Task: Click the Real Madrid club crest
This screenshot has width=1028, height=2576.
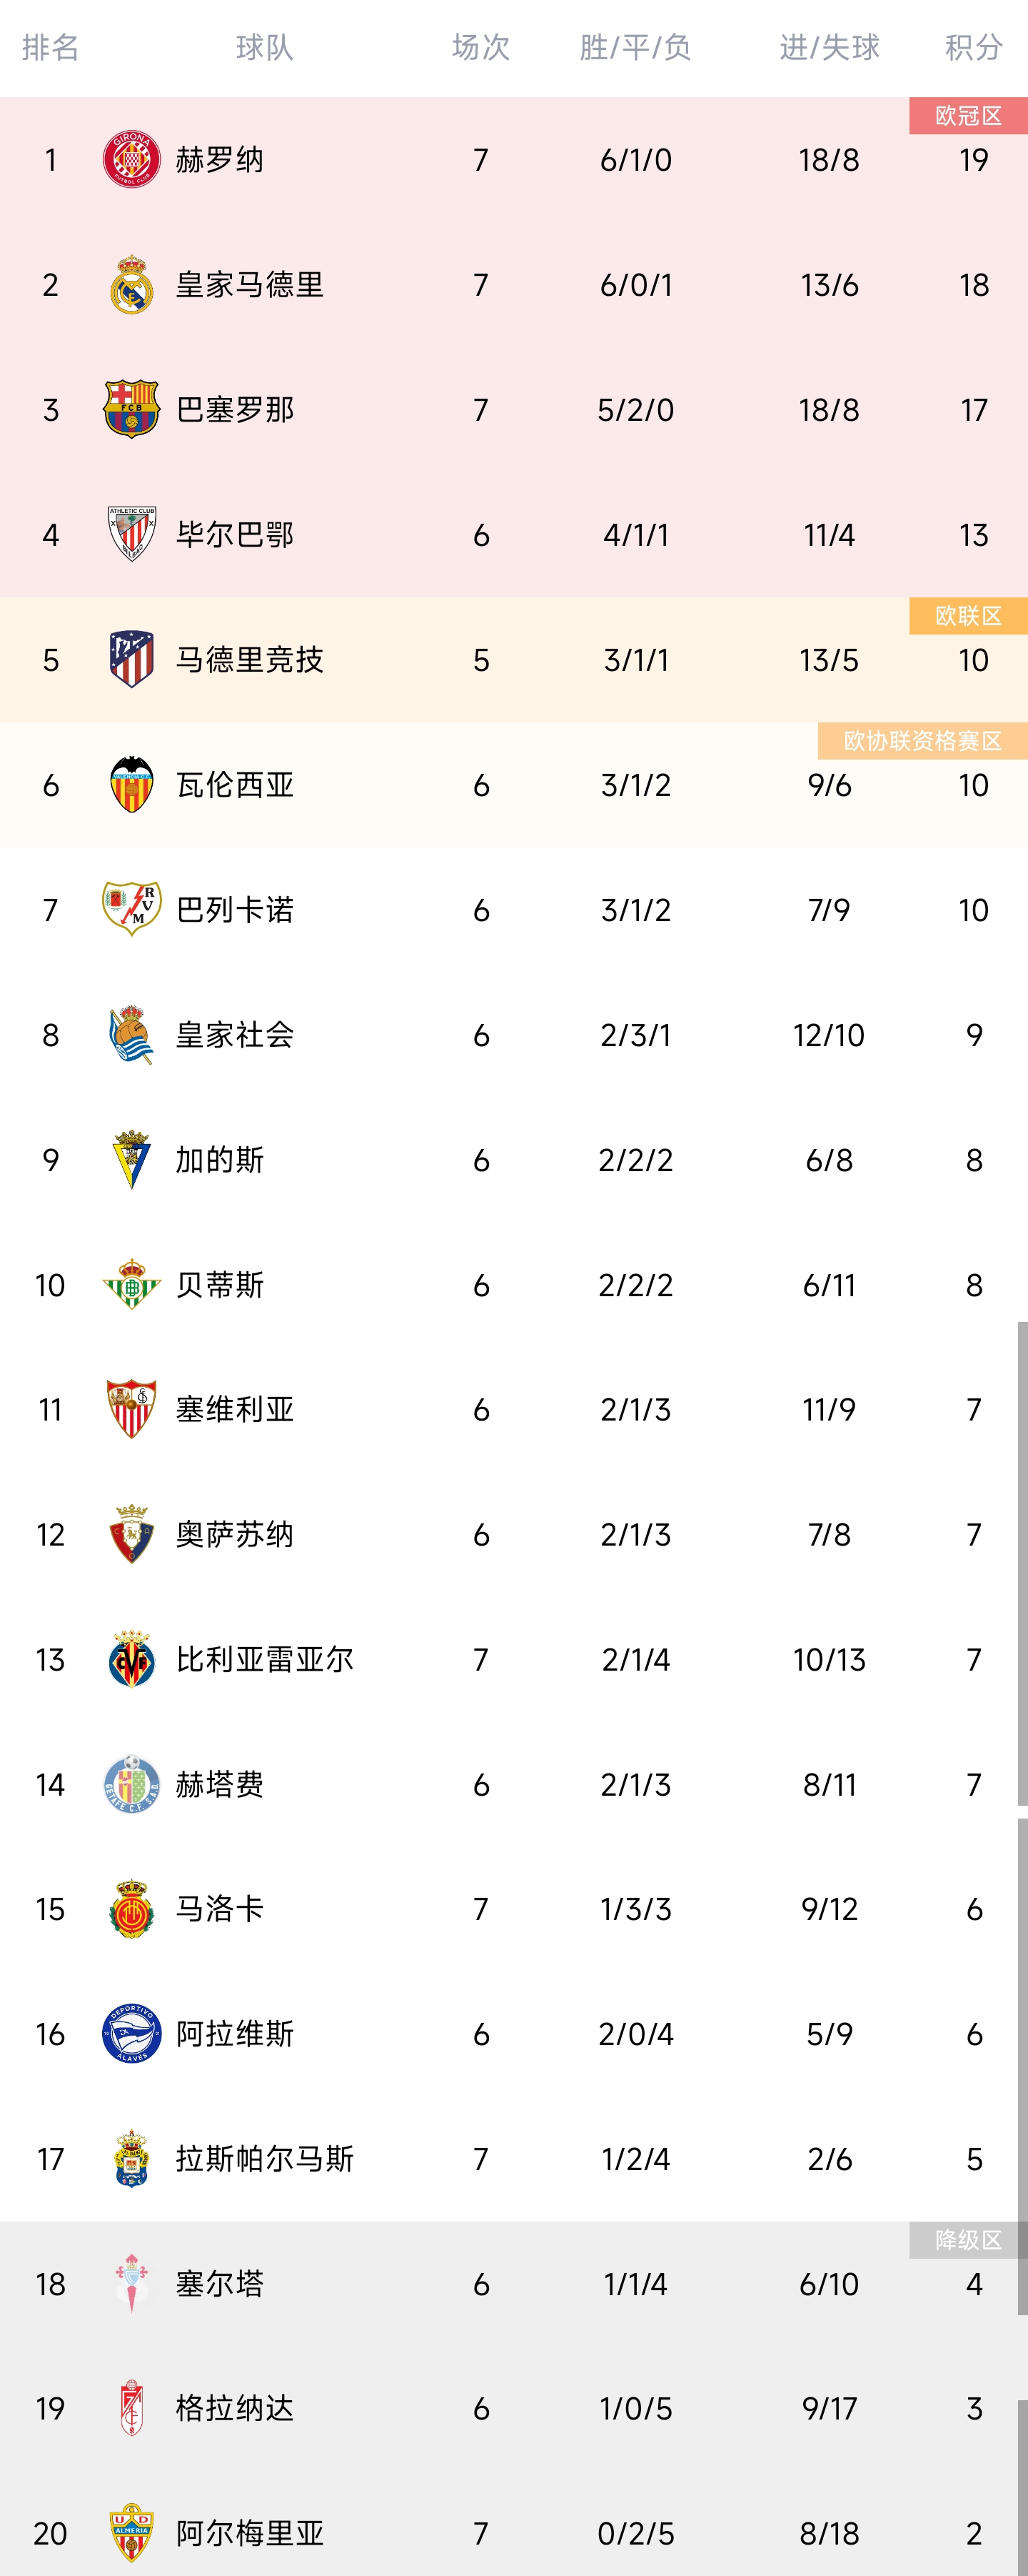Action: pyautogui.click(x=131, y=285)
